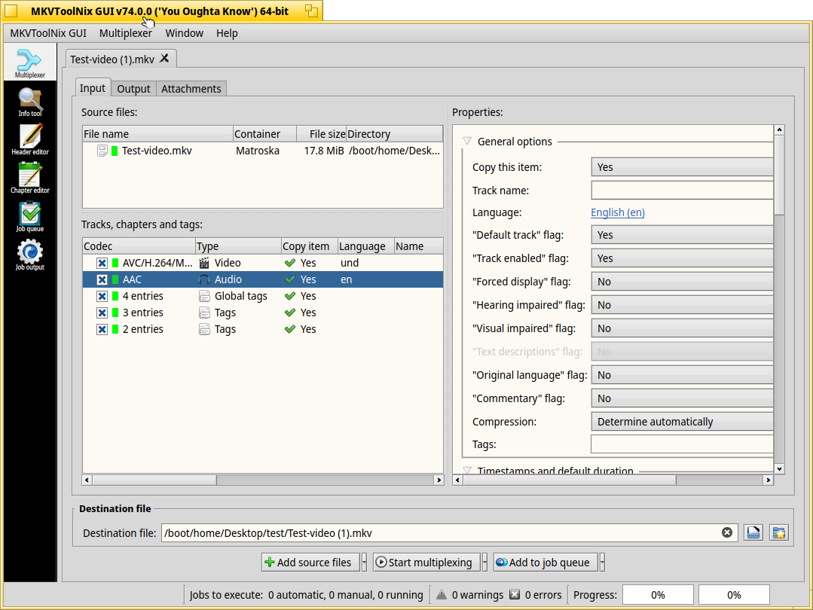813x610 pixels.
Task: Open the Multiplexer menu
Action: pyautogui.click(x=126, y=33)
